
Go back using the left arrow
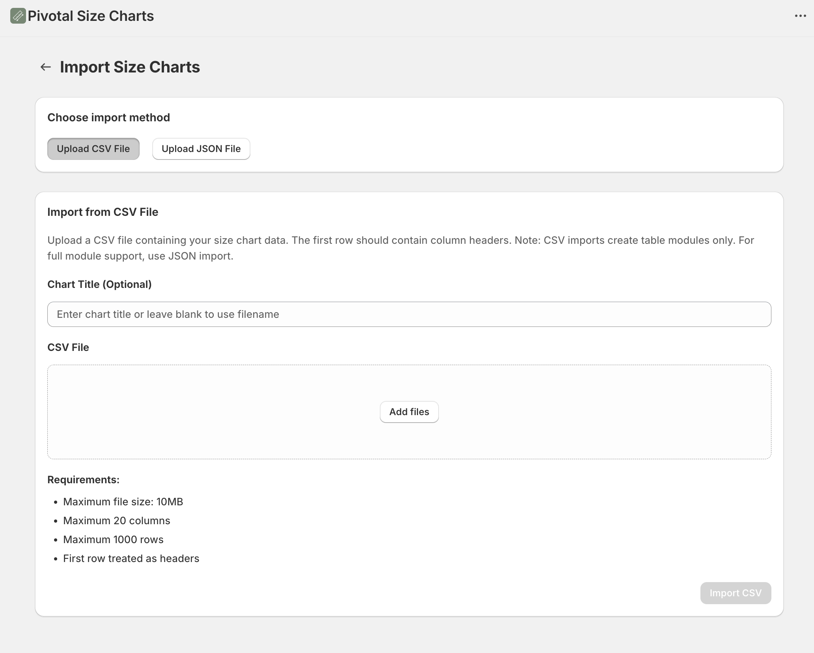coord(46,67)
